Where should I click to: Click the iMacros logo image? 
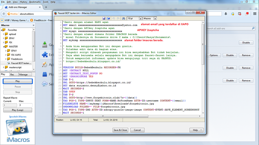pos(18,131)
